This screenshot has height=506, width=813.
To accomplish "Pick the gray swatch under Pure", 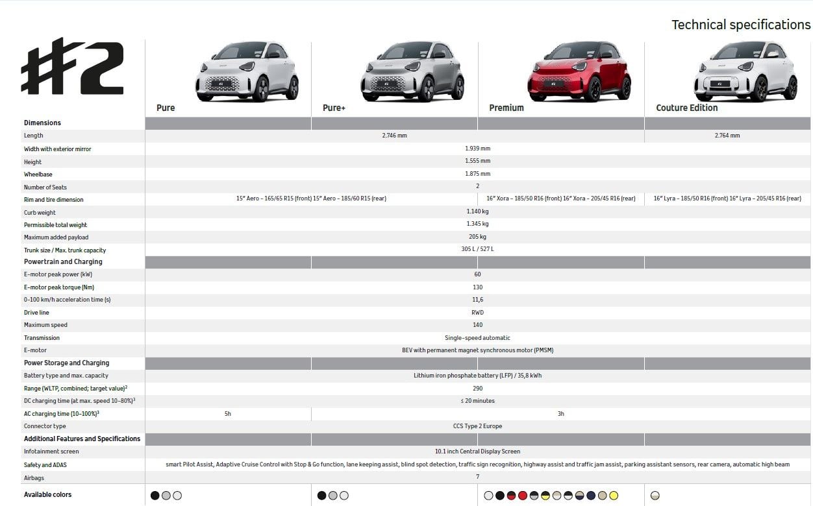I will click(166, 496).
